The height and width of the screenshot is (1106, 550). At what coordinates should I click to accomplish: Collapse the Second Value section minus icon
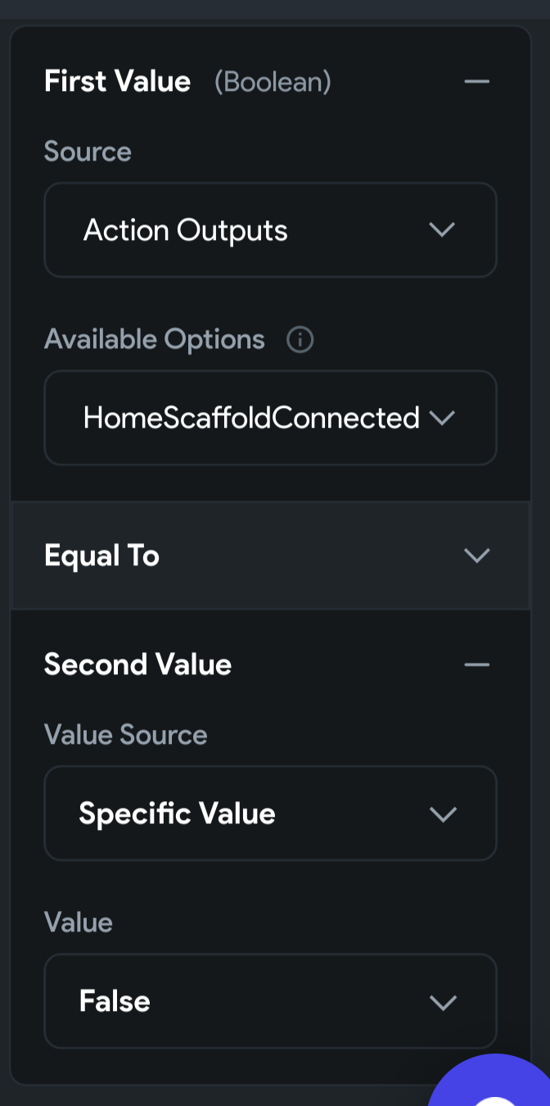tap(476, 664)
